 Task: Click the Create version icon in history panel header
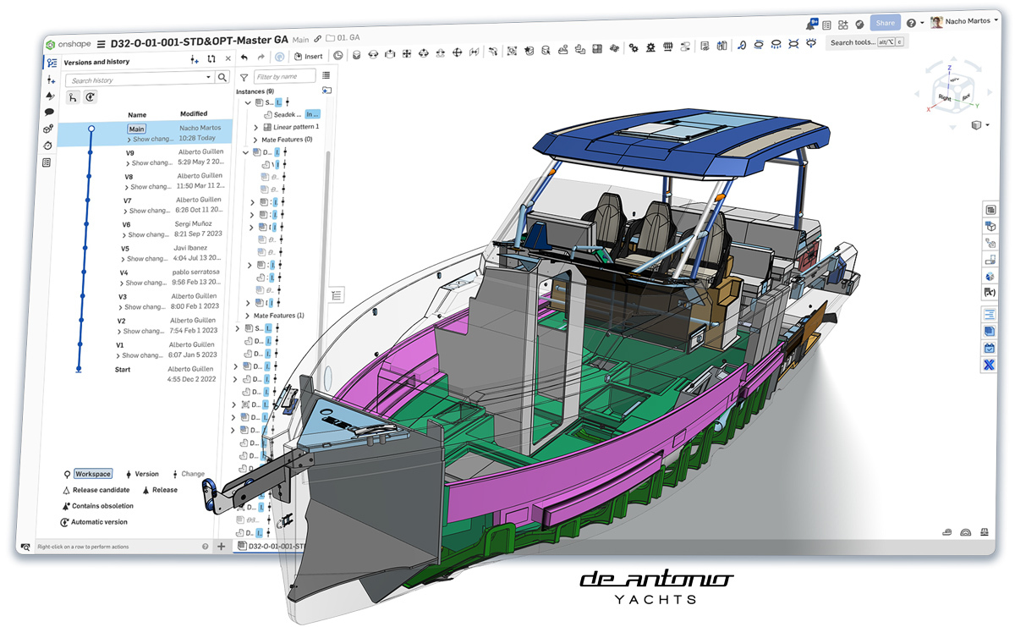[x=194, y=60]
